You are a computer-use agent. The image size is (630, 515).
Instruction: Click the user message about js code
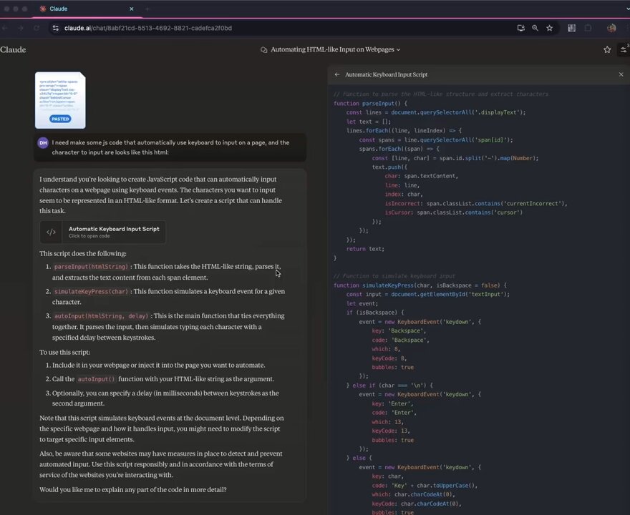[x=170, y=147]
